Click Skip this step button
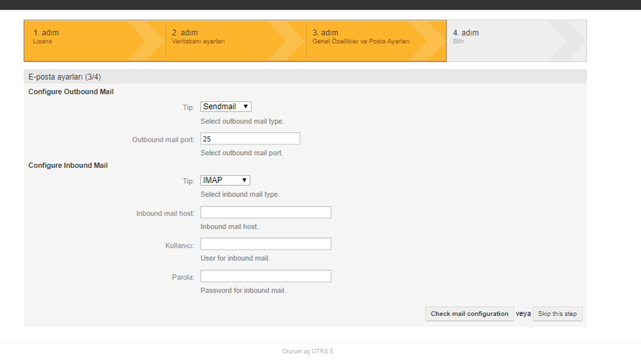Viewport: 641px width, 362px height. point(557,314)
